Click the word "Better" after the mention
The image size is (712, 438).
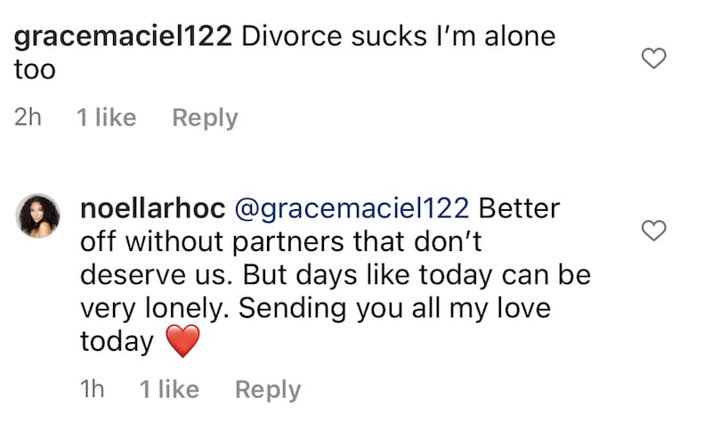519,208
